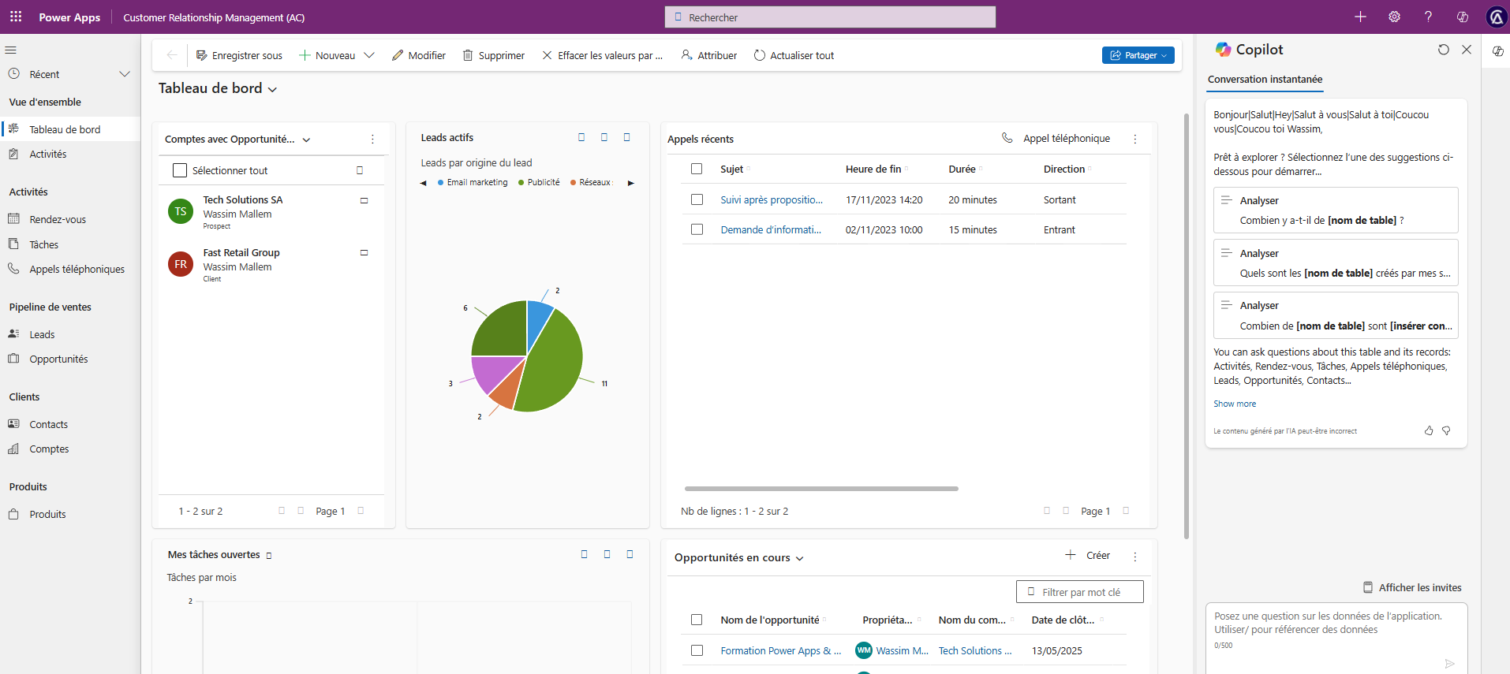Viewport: 1510px width, 674px height.
Task: Expand the Tableau de bord dropdown
Action: pyautogui.click(x=272, y=90)
